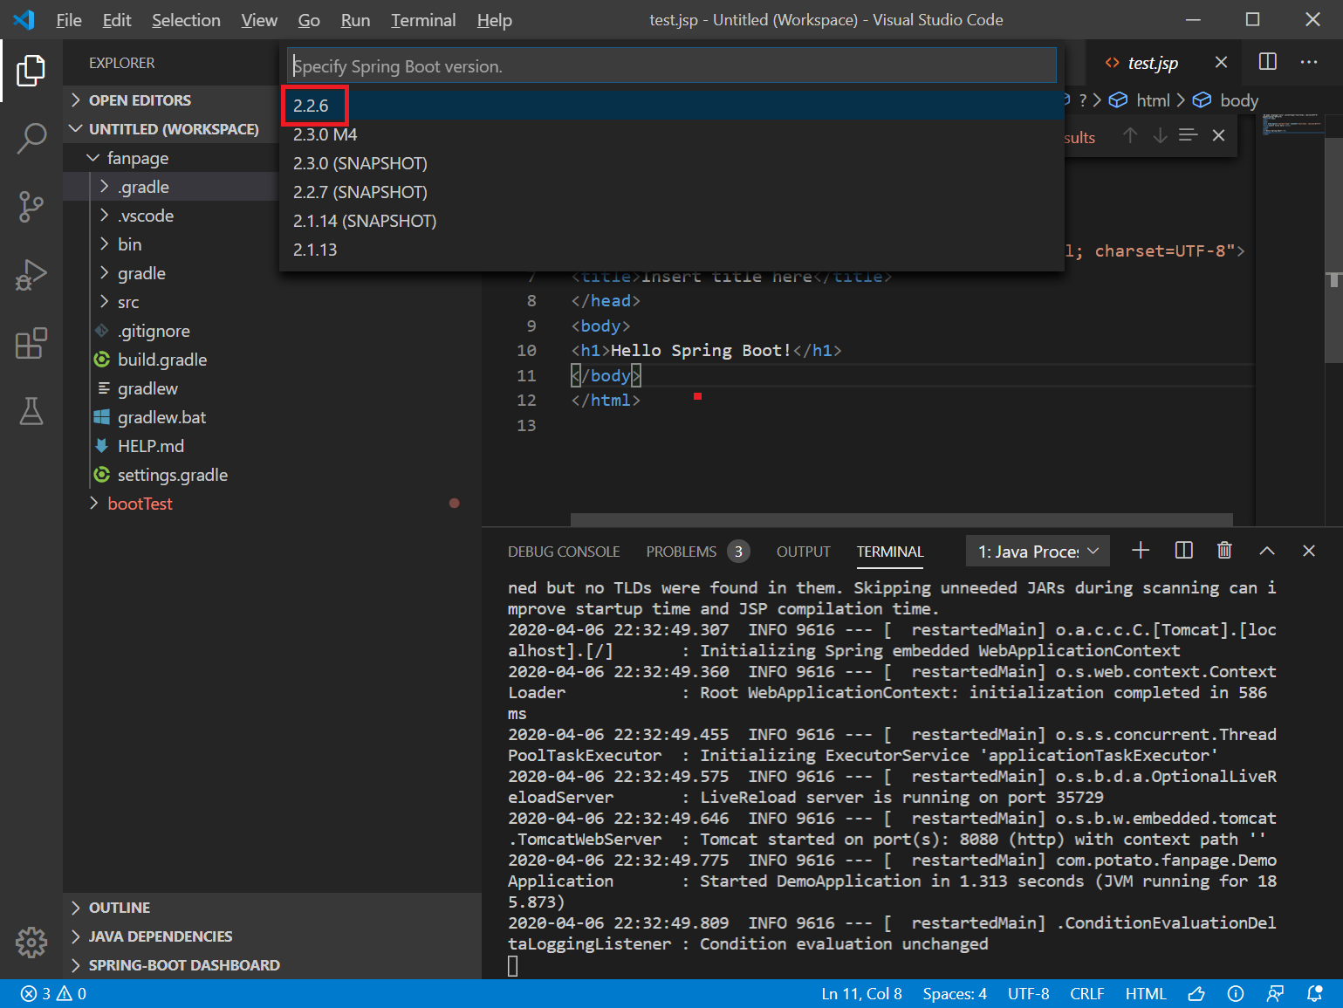Open the Edit menu
Viewport: 1343px width, 1008px height.
pos(117,20)
